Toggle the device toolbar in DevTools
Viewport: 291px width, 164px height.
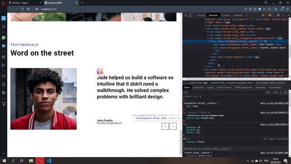191,15
